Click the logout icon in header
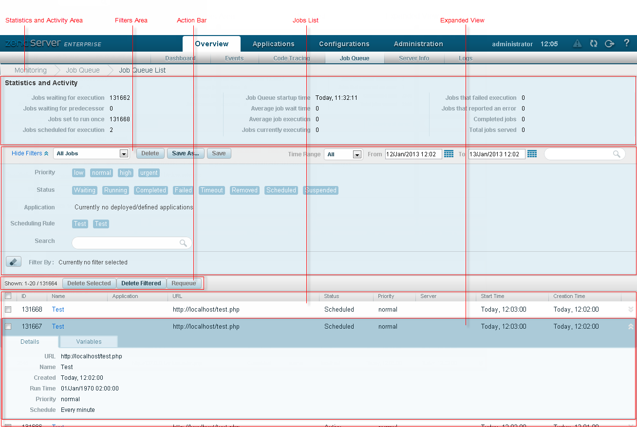This screenshot has height=427, width=637. click(x=609, y=43)
